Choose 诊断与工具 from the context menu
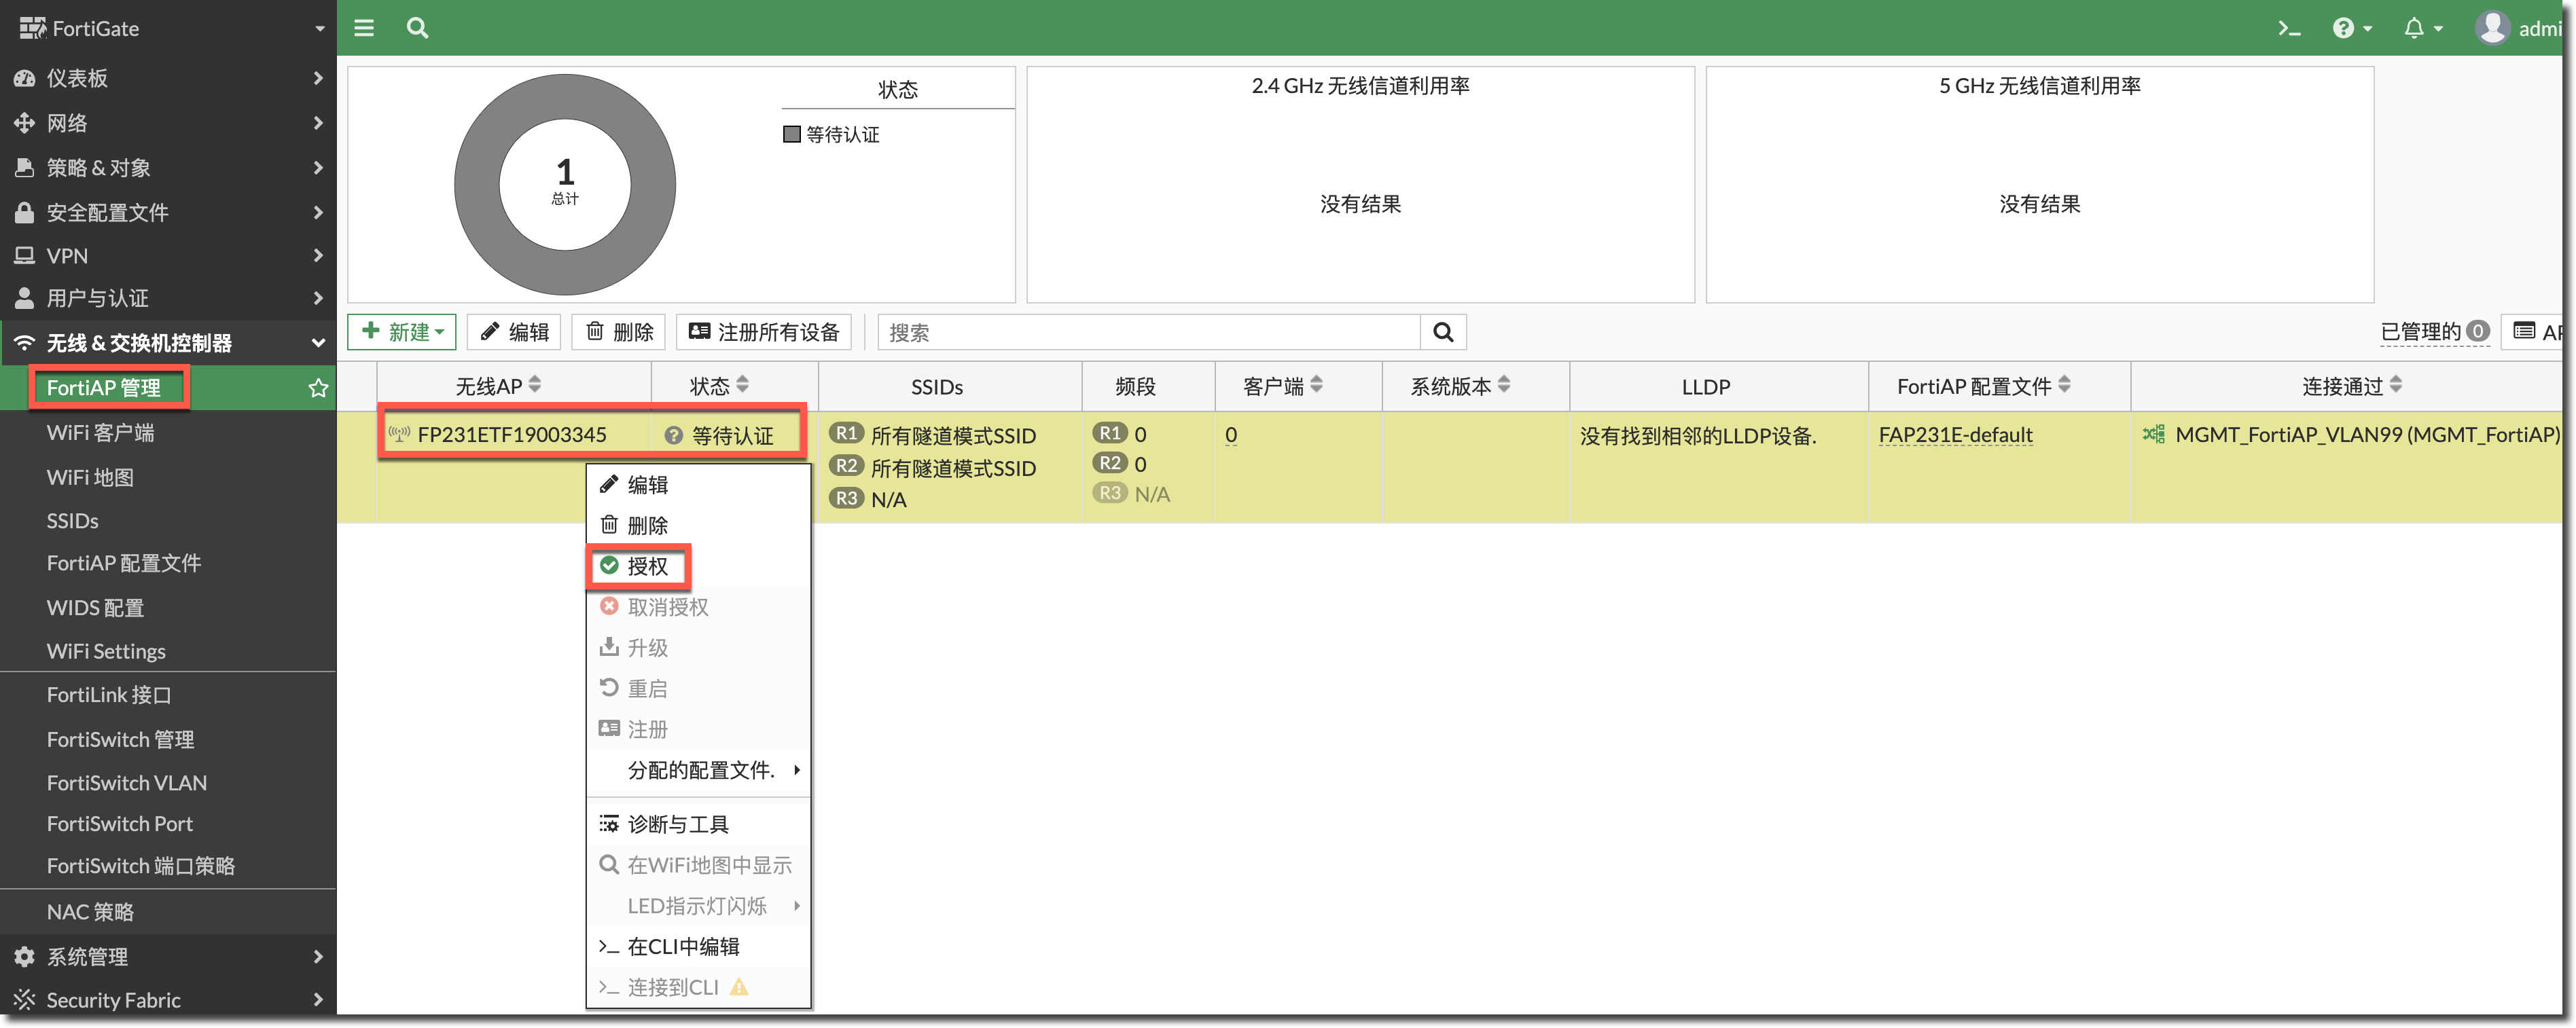The image size is (2576, 1028). point(678,824)
